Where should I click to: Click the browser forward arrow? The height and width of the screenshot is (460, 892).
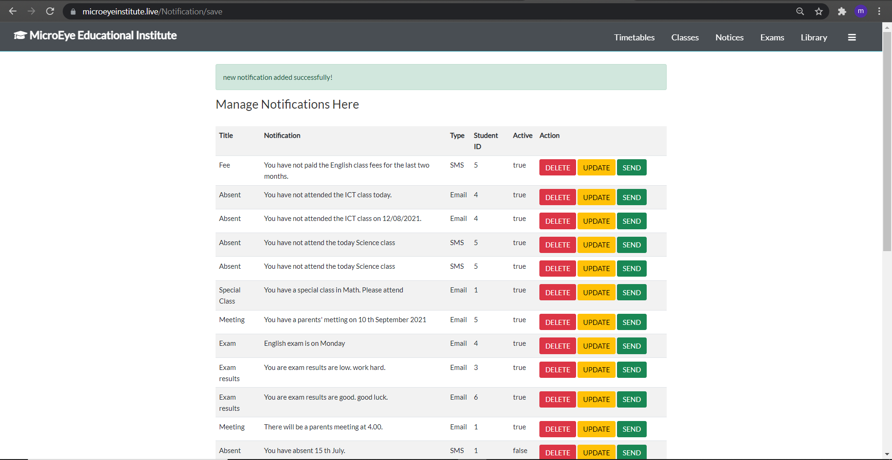(x=31, y=11)
